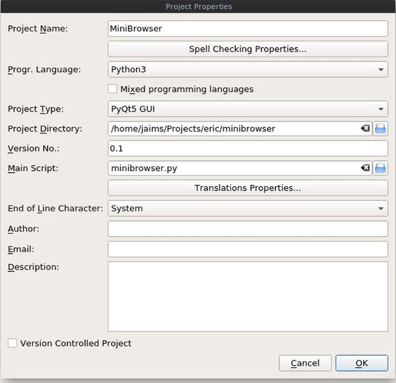Screen dimensions: 396x383
Task: Open Translations Properties dialog
Action: point(247,188)
